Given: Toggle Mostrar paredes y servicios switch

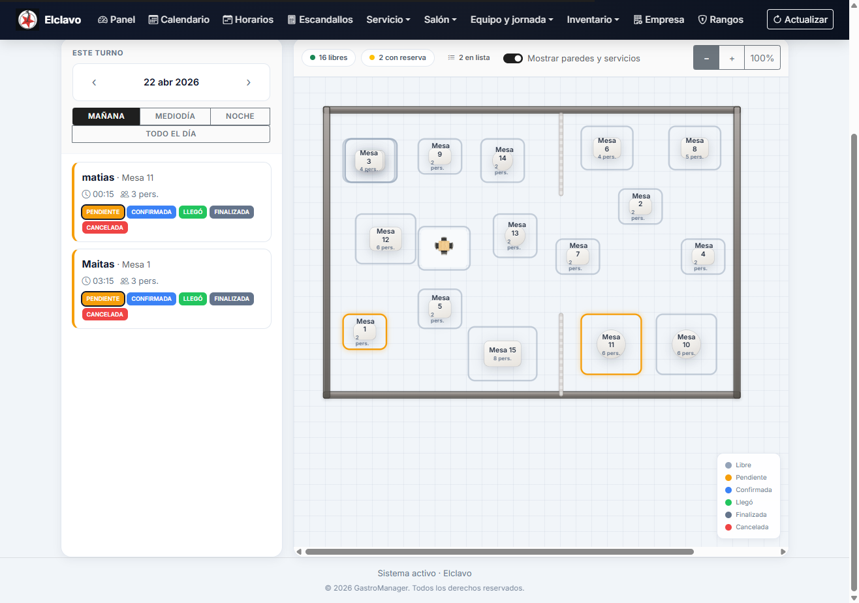Looking at the screenshot, I should (513, 58).
